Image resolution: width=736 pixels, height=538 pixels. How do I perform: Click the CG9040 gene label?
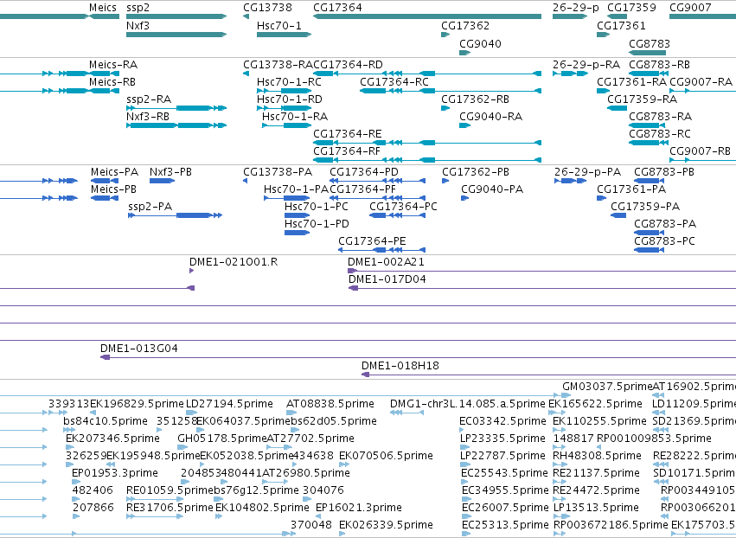coord(480,43)
